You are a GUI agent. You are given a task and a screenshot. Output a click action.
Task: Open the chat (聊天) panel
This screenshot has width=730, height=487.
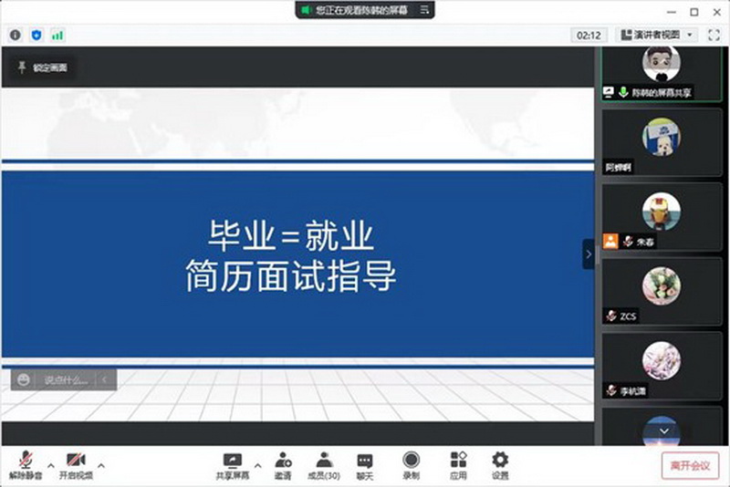click(365, 464)
